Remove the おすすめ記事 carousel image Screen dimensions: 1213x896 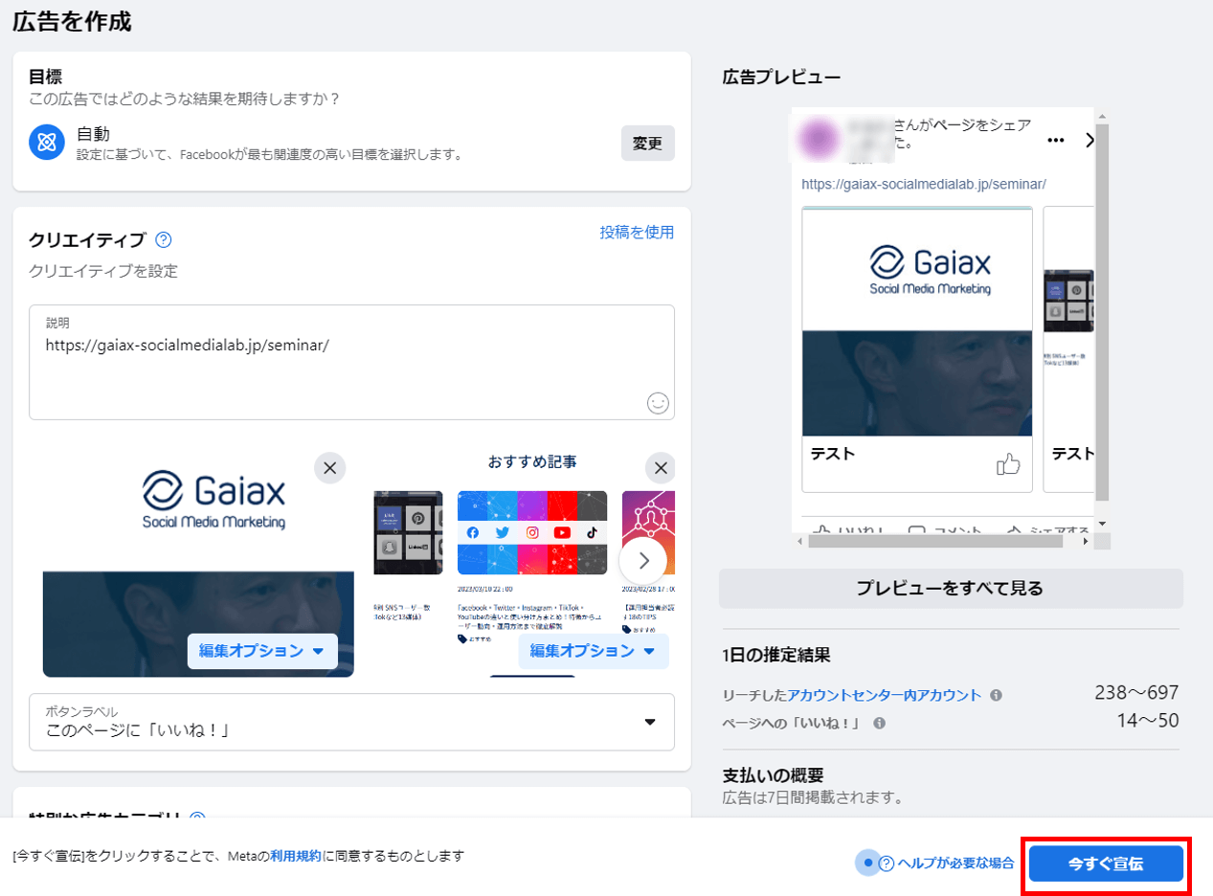click(x=661, y=468)
